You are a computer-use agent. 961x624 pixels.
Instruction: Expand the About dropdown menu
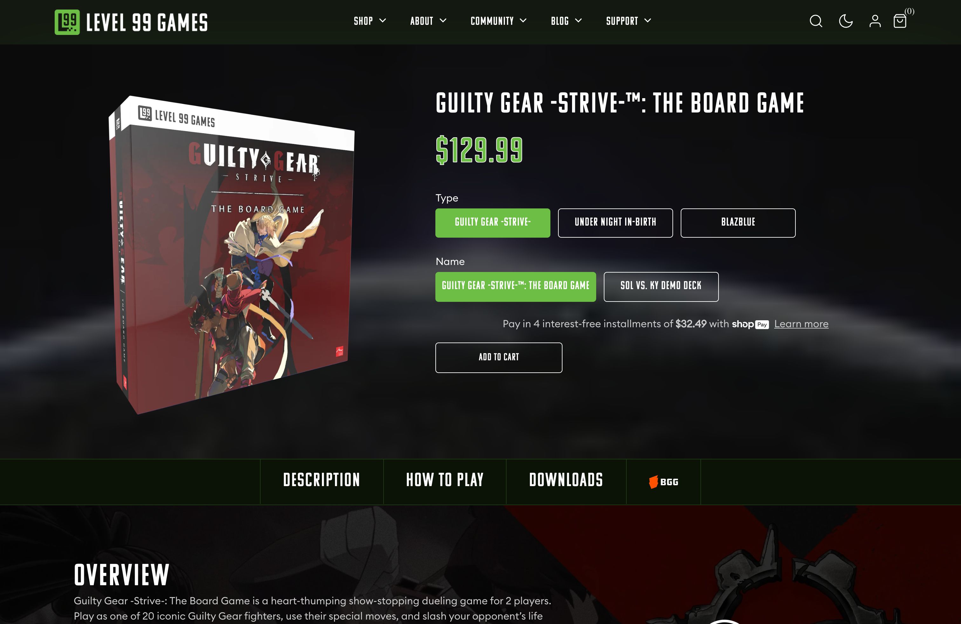(428, 21)
